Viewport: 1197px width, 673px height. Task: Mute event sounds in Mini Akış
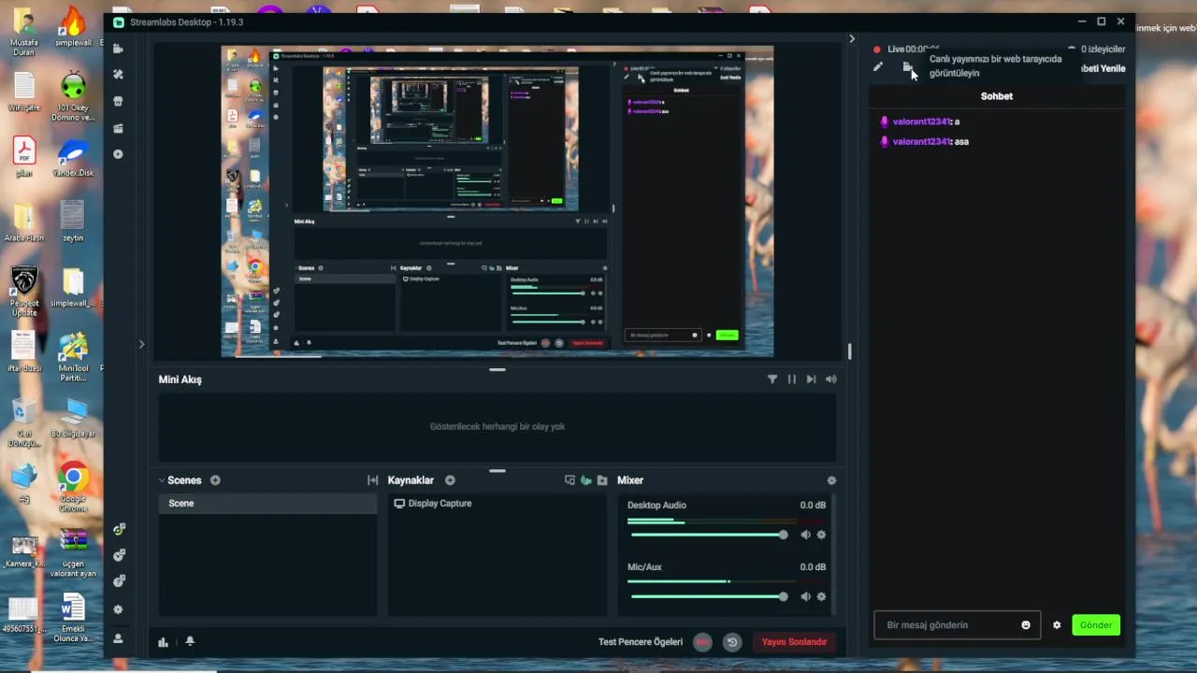pyautogui.click(x=830, y=379)
